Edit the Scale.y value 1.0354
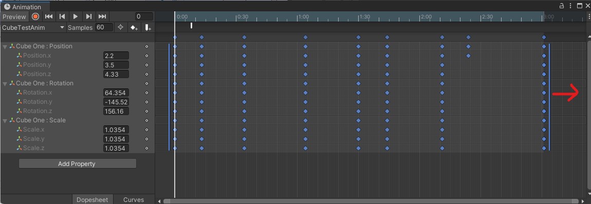591x204 pixels. [116, 139]
